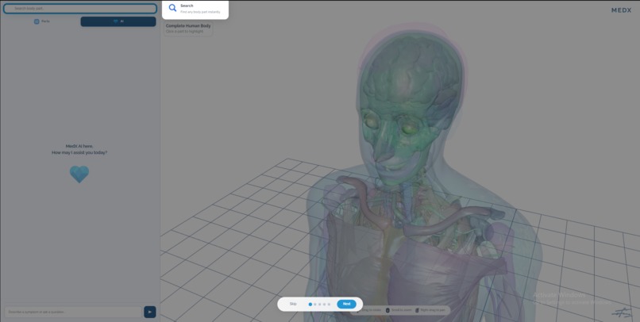The height and width of the screenshot is (322, 640).
Task: Skip the onboarding tour
Action: coord(293,304)
